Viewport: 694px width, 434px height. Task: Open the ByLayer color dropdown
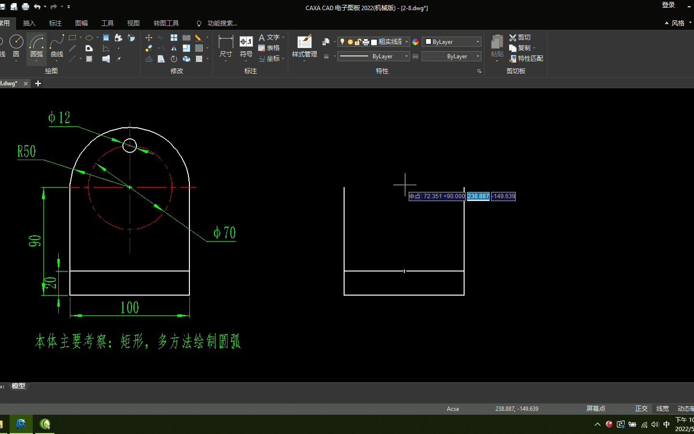(452, 42)
